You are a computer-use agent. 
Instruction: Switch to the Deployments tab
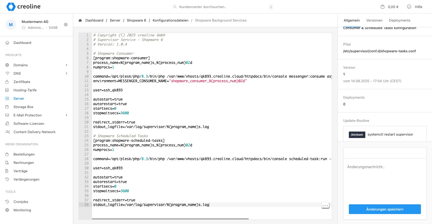[400, 20]
